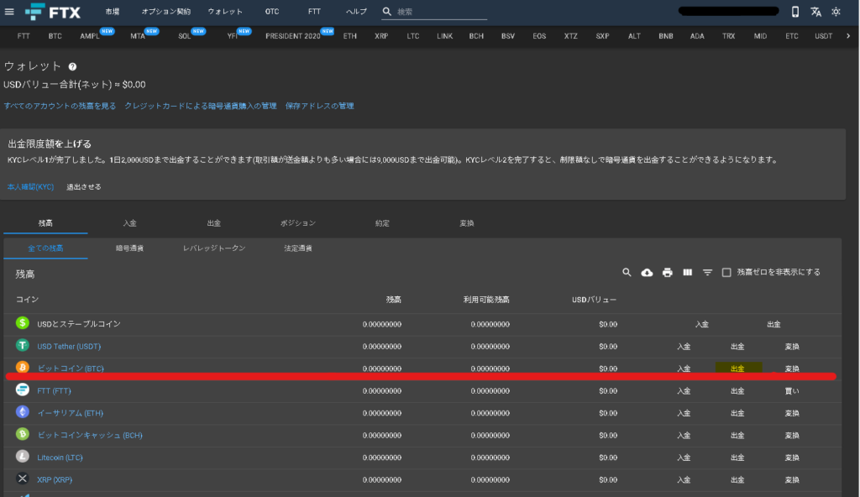
Task: Open credit card purchase management link
Action: 200,106
